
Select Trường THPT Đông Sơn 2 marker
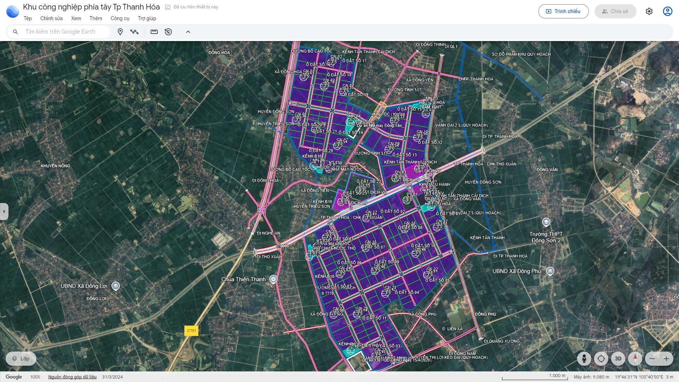(546, 222)
